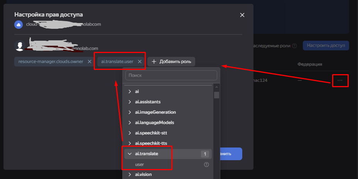
Task: Click in the Поиск role search field
Action: (x=171, y=75)
